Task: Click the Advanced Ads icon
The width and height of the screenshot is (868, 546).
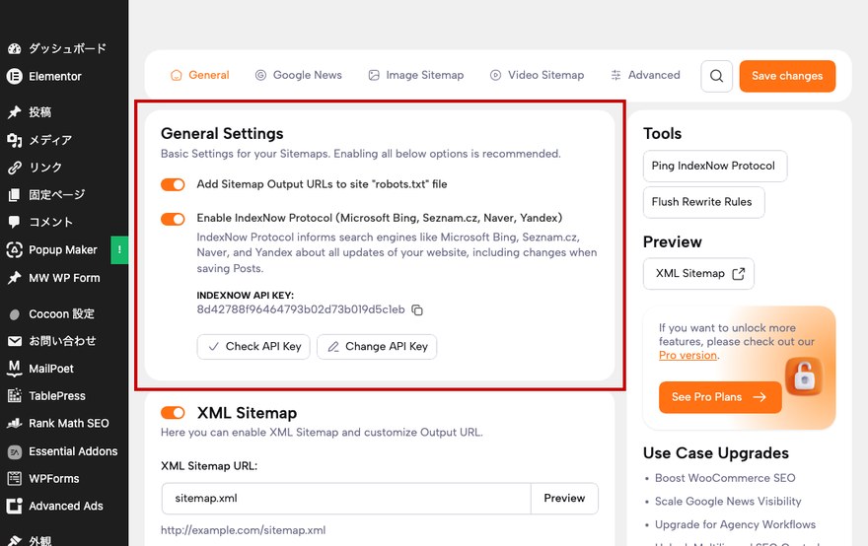Action: [x=15, y=507]
